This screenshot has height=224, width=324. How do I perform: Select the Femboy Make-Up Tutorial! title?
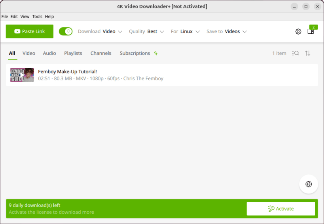click(x=67, y=72)
